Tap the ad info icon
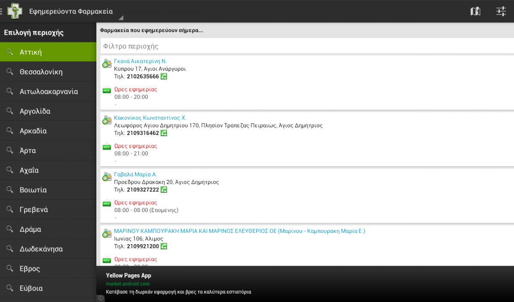This screenshot has height=302, width=514. click(101, 298)
